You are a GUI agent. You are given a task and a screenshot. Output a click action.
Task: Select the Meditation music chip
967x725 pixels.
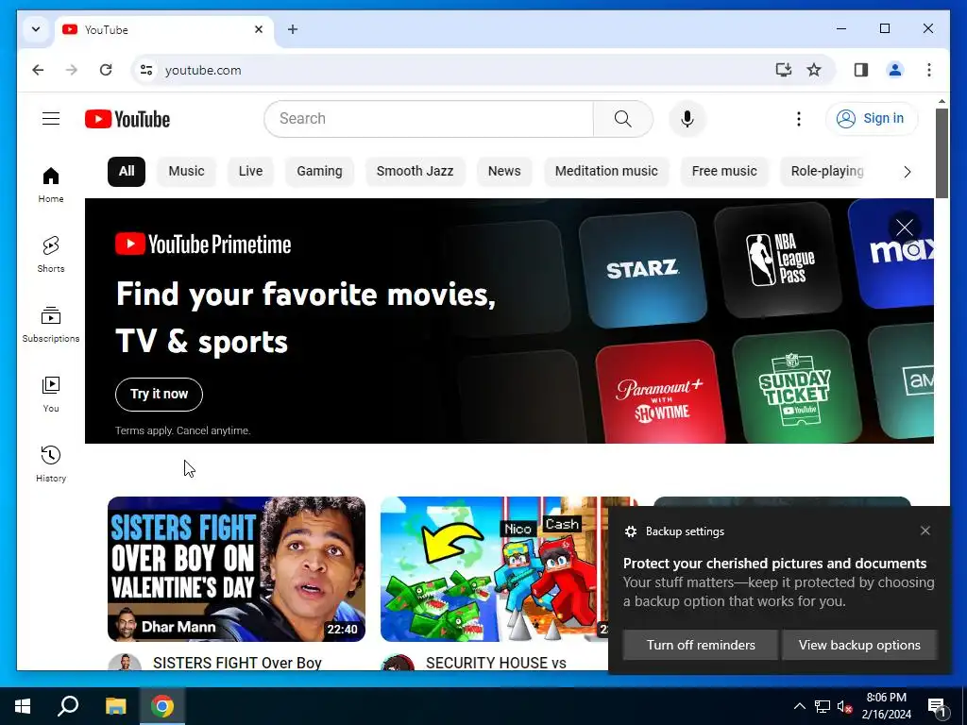click(x=606, y=172)
